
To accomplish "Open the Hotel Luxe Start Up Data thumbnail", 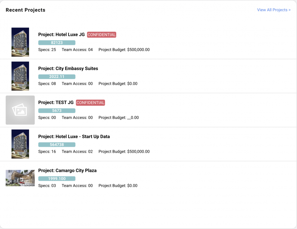I will click(20, 144).
